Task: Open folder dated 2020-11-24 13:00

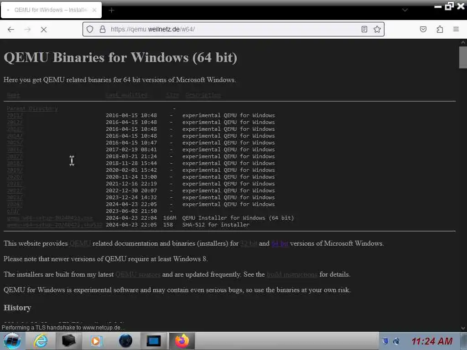Action: tap(15, 177)
